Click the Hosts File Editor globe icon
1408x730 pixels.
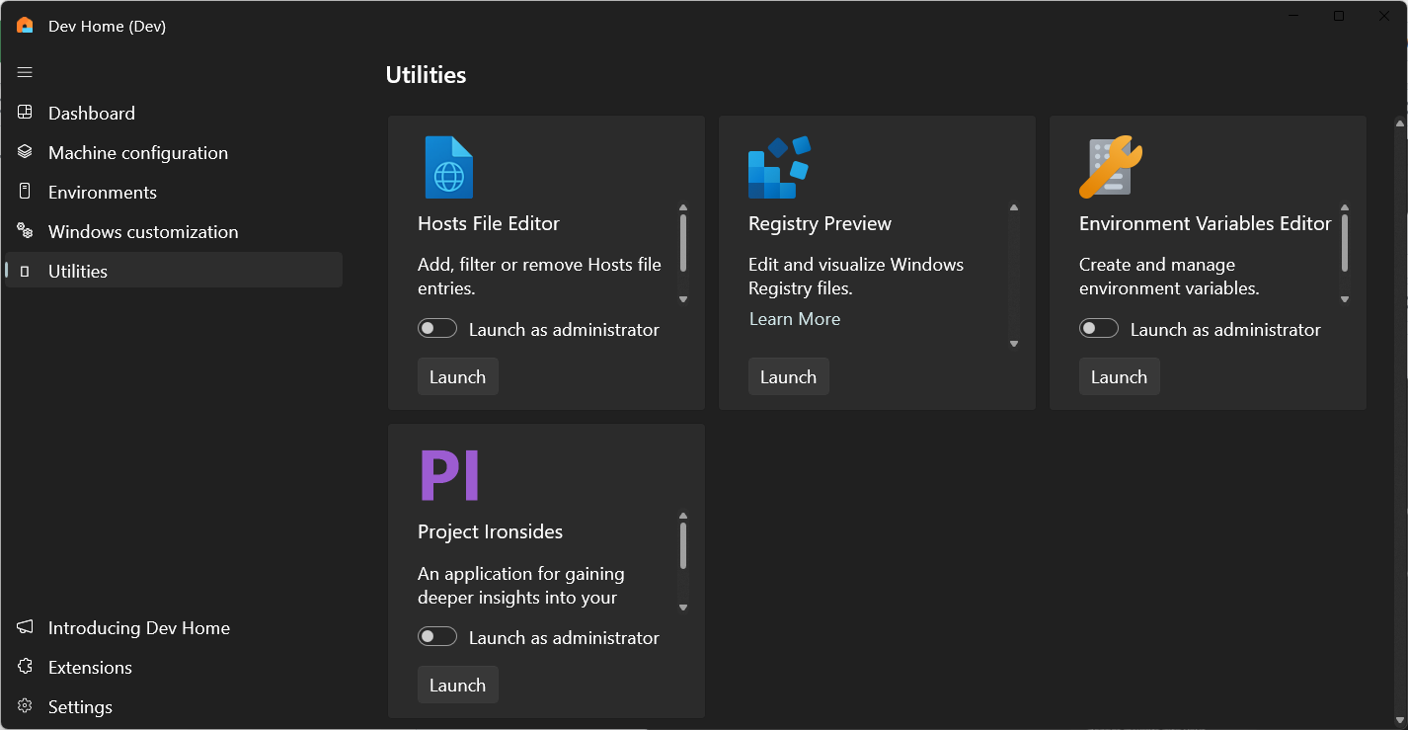tap(448, 167)
